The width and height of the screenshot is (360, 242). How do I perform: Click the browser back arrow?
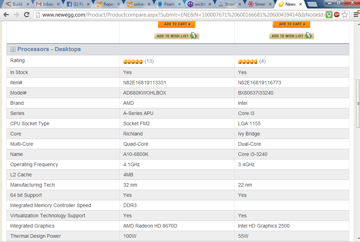6,15
